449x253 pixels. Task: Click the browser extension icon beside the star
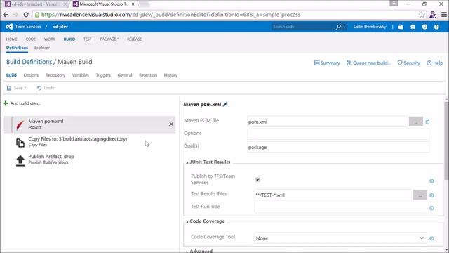(433, 15)
